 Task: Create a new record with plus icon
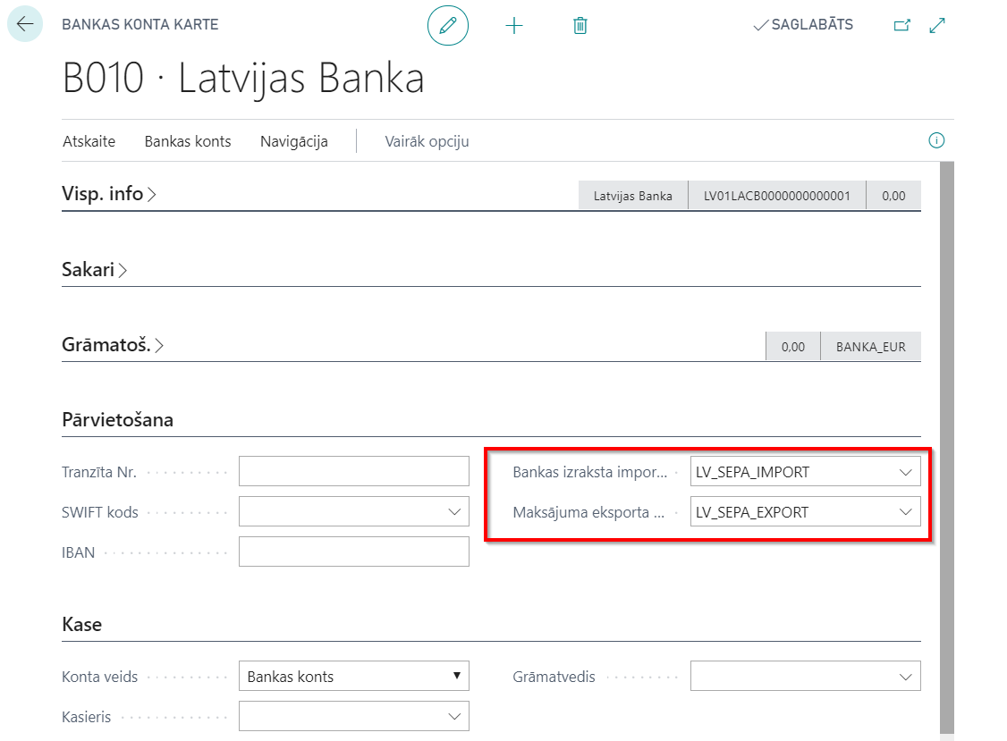(513, 26)
